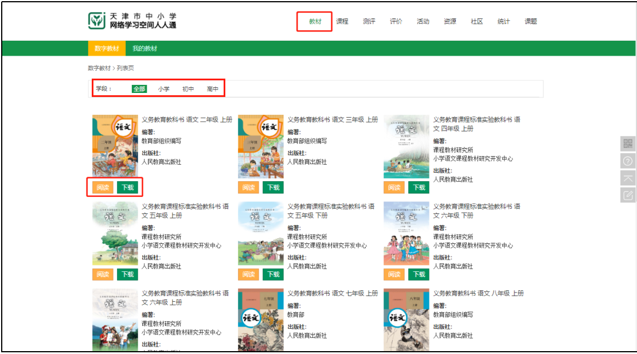Open the help question-mark sidebar icon

[x=628, y=161]
